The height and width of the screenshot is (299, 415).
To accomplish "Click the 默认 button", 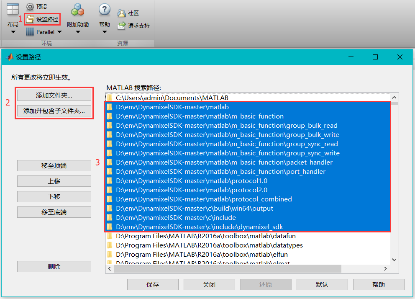I will coord(322,284).
